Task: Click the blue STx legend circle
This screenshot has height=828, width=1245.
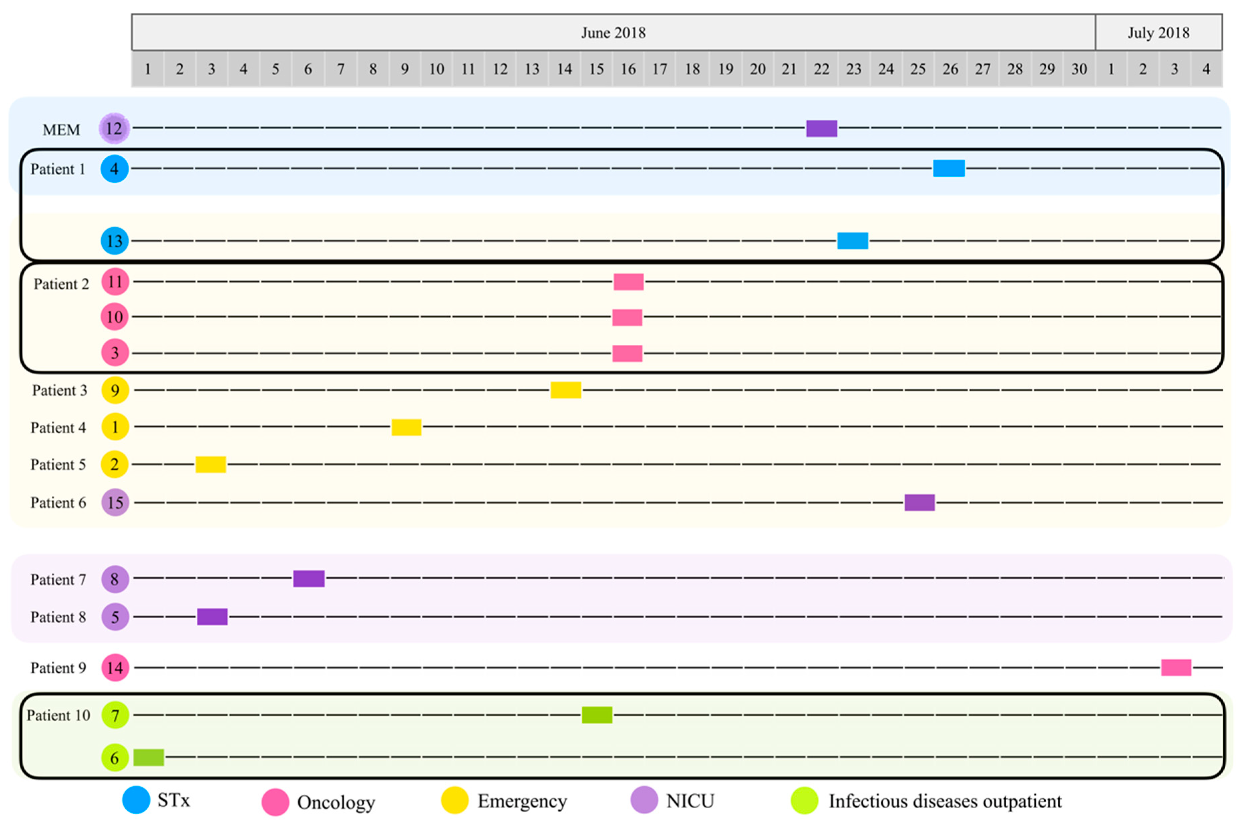Action: tap(136, 800)
